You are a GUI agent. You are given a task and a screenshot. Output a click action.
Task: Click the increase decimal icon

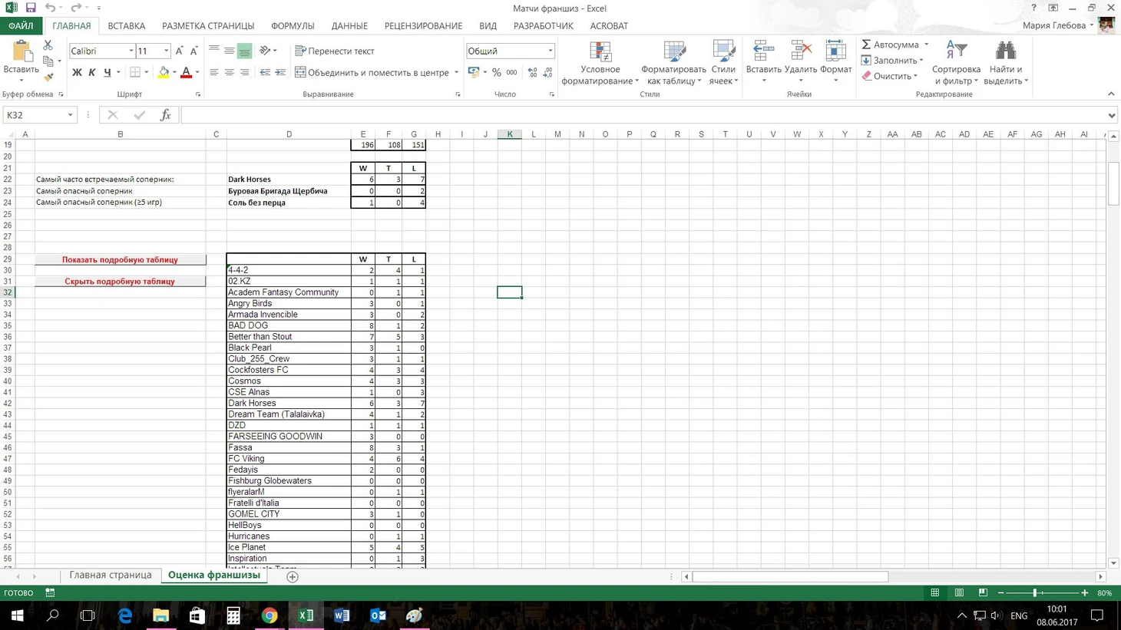click(532, 72)
